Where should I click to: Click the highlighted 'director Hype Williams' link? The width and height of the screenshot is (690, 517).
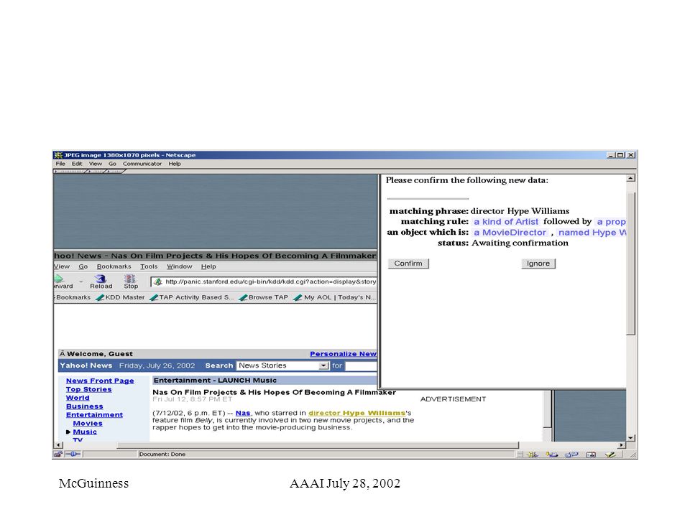click(x=356, y=414)
